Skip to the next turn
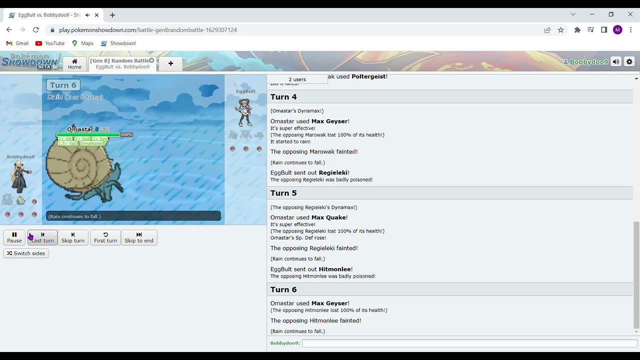Screen dimensions: 640x360 click(73, 237)
